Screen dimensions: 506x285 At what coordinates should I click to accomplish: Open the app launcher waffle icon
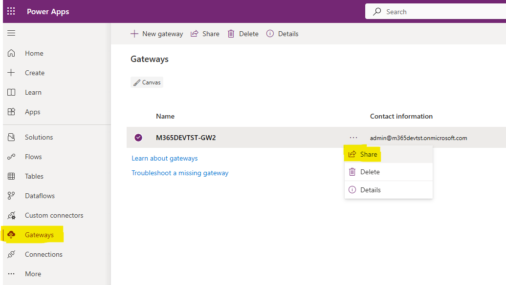tap(11, 11)
